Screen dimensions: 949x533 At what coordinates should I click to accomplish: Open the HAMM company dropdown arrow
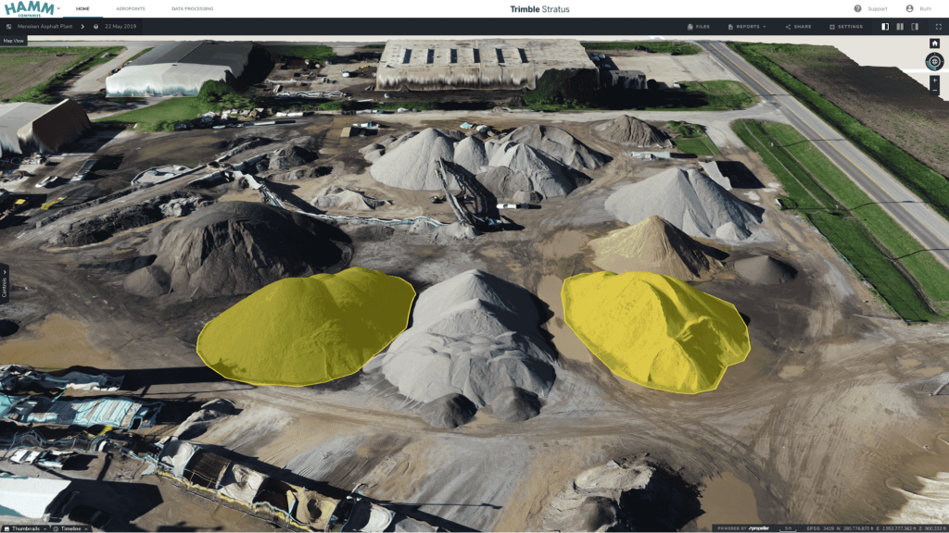tap(58, 9)
